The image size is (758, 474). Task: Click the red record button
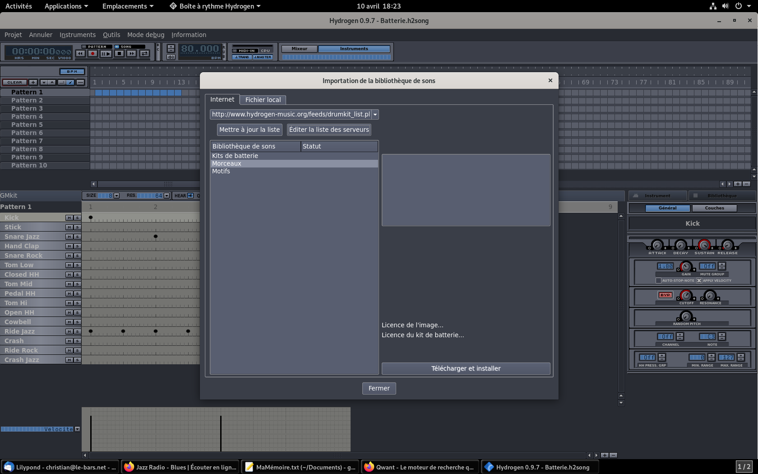point(93,54)
